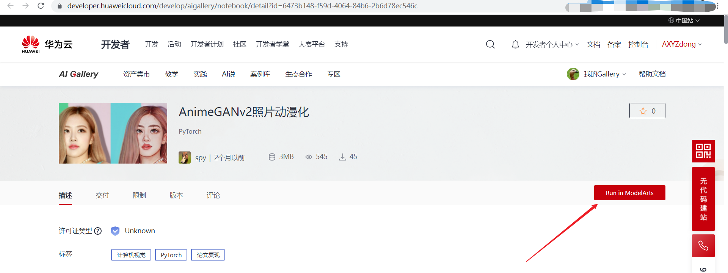Viewport: 728px width, 273px height.
Task: Click the browser back arrow
Action: point(11,6)
